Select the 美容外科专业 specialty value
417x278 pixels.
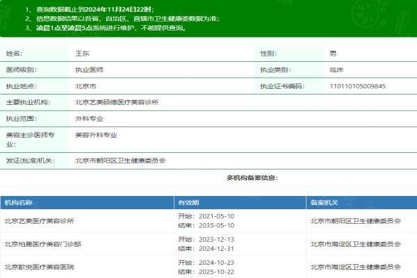pos(96,135)
